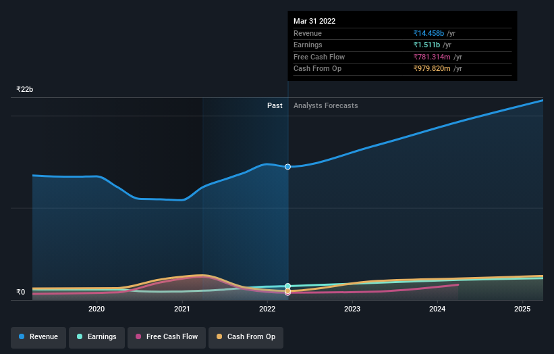This screenshot has height=354, width=554.
Task: Click the ₹0 y-axis label
Action: click(x=21, y=292)
